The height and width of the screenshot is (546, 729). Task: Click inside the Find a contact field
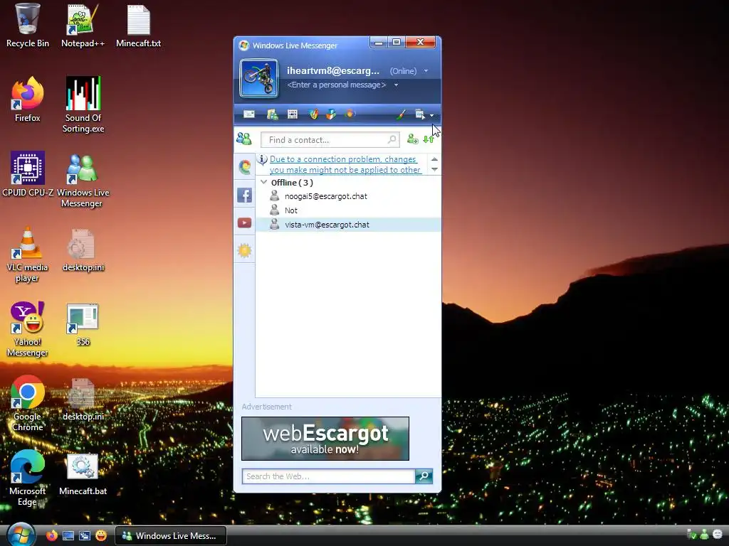(x=330, y=140)
